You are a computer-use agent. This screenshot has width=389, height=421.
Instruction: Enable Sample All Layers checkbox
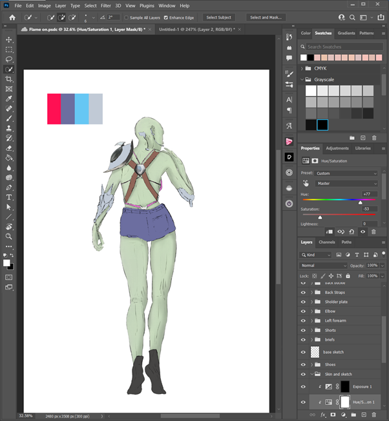[x=127, y=17]
